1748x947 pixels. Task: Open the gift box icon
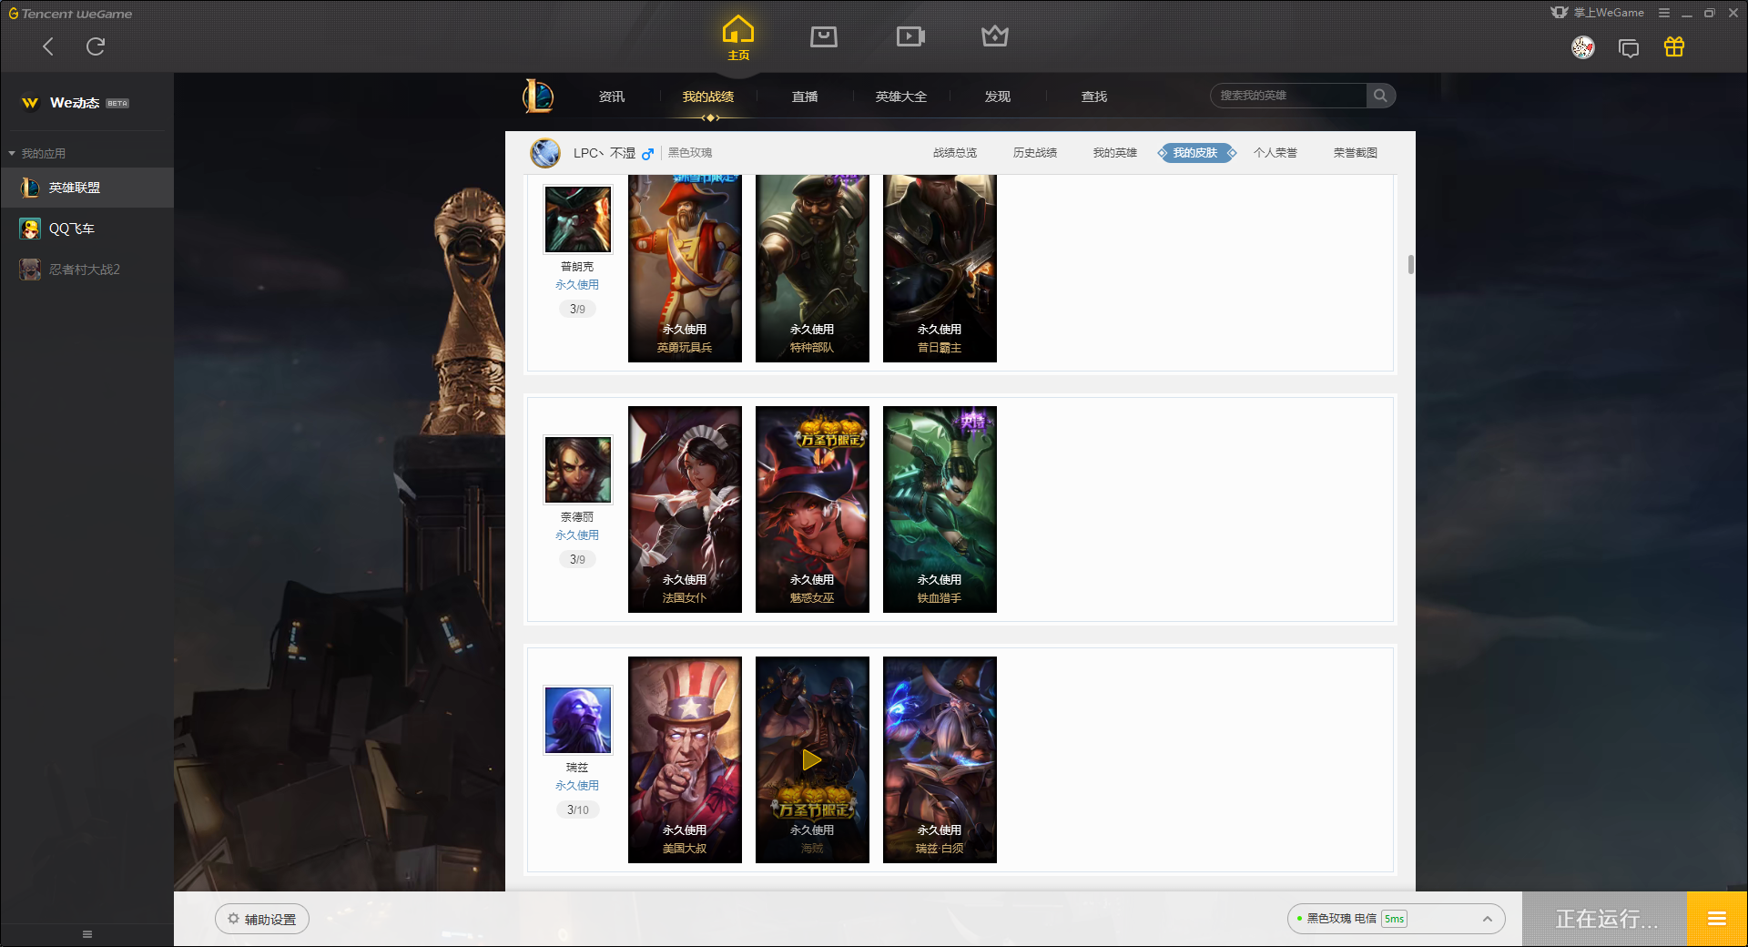[x=1674, y=46]
